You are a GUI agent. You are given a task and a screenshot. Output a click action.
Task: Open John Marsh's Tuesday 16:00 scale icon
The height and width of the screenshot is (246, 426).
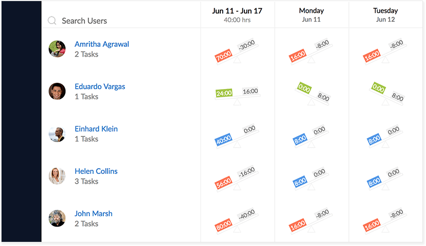[x=385, y=221]
